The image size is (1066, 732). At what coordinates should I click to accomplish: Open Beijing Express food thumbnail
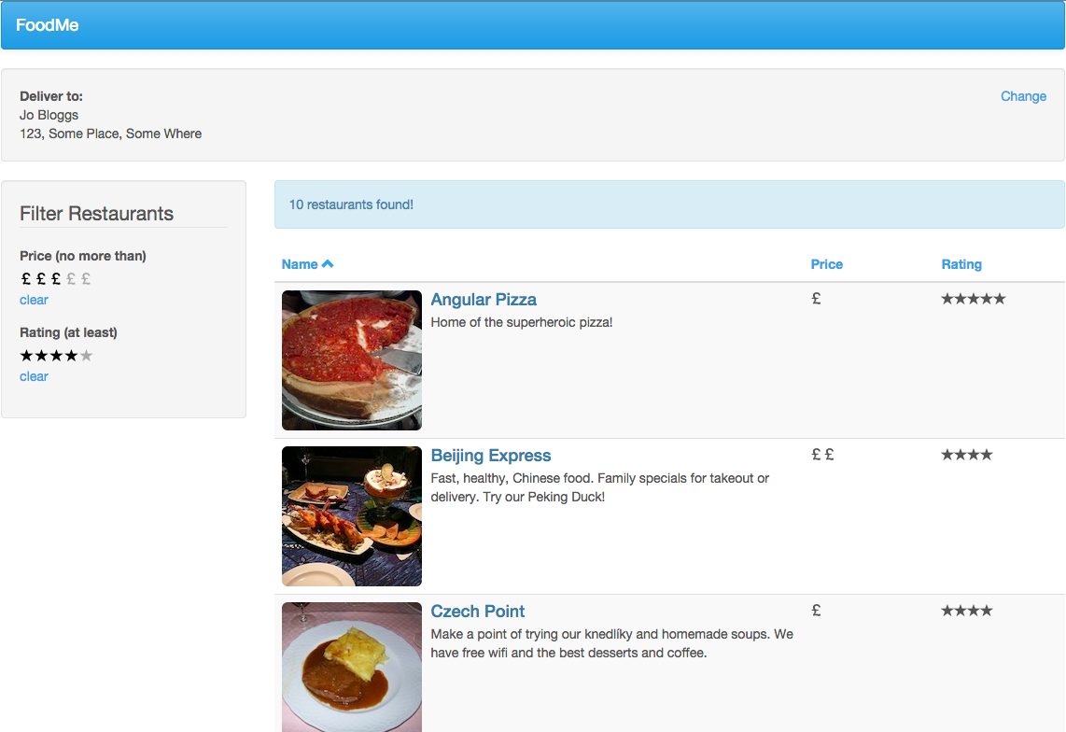coord(352,516)
